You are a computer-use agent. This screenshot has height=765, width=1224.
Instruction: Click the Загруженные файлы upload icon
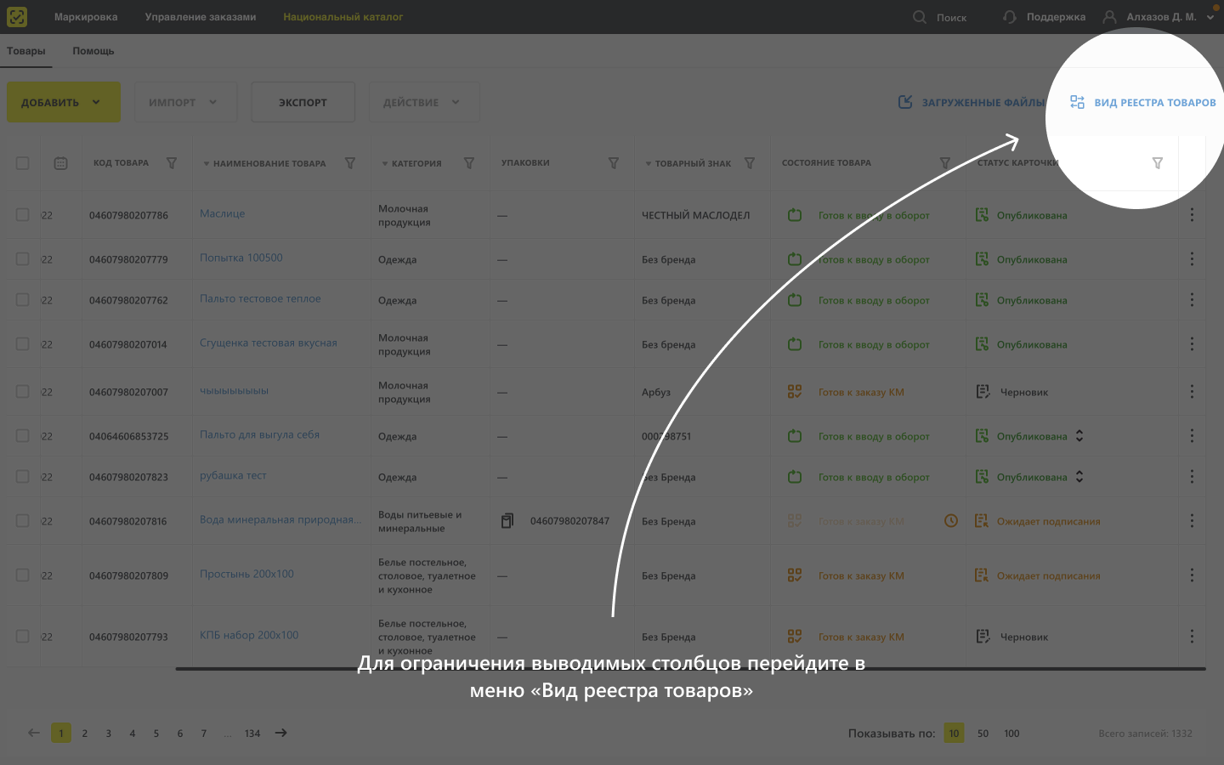coord(905,102)
